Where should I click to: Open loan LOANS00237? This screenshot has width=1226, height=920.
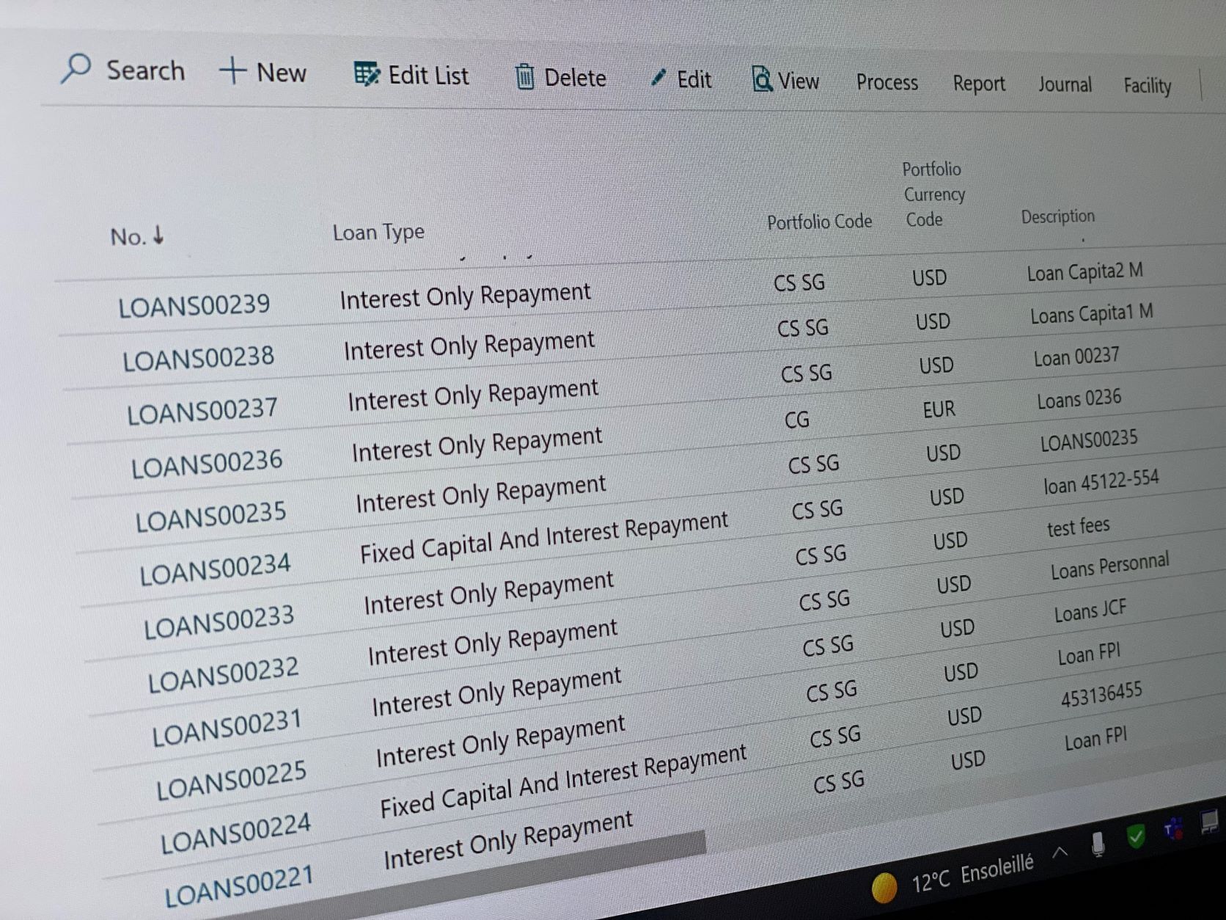(202, 411)
